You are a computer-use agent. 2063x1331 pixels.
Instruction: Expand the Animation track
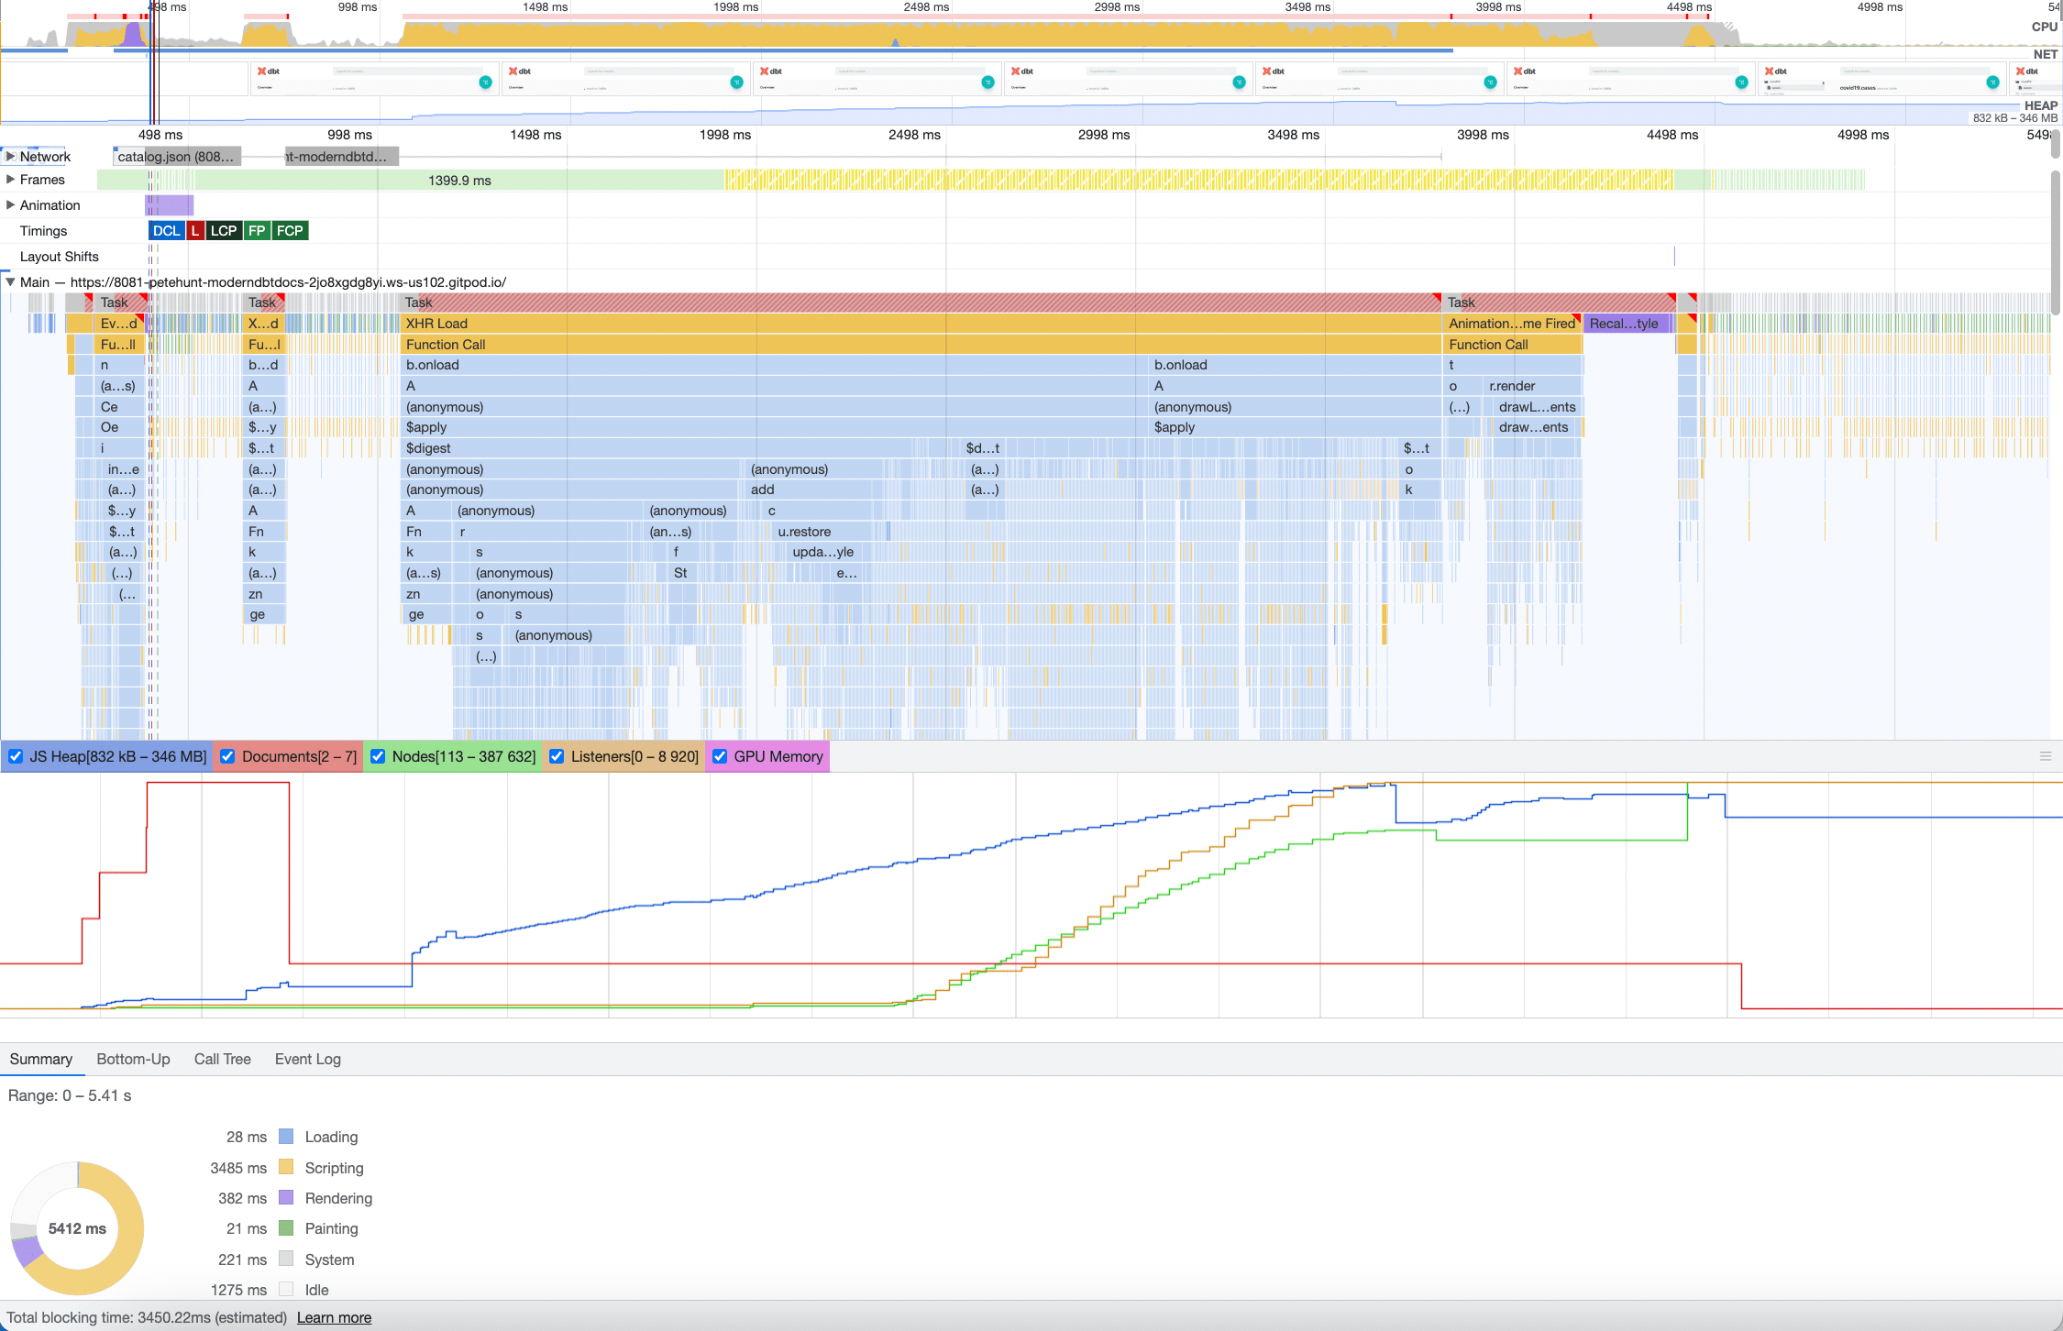[10, 205]
